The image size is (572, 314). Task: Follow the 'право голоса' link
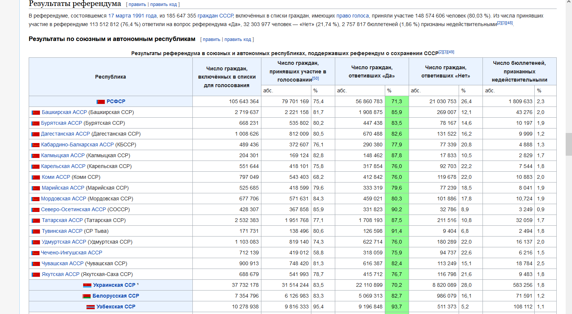pyautogui.click(x=352, y=16)
